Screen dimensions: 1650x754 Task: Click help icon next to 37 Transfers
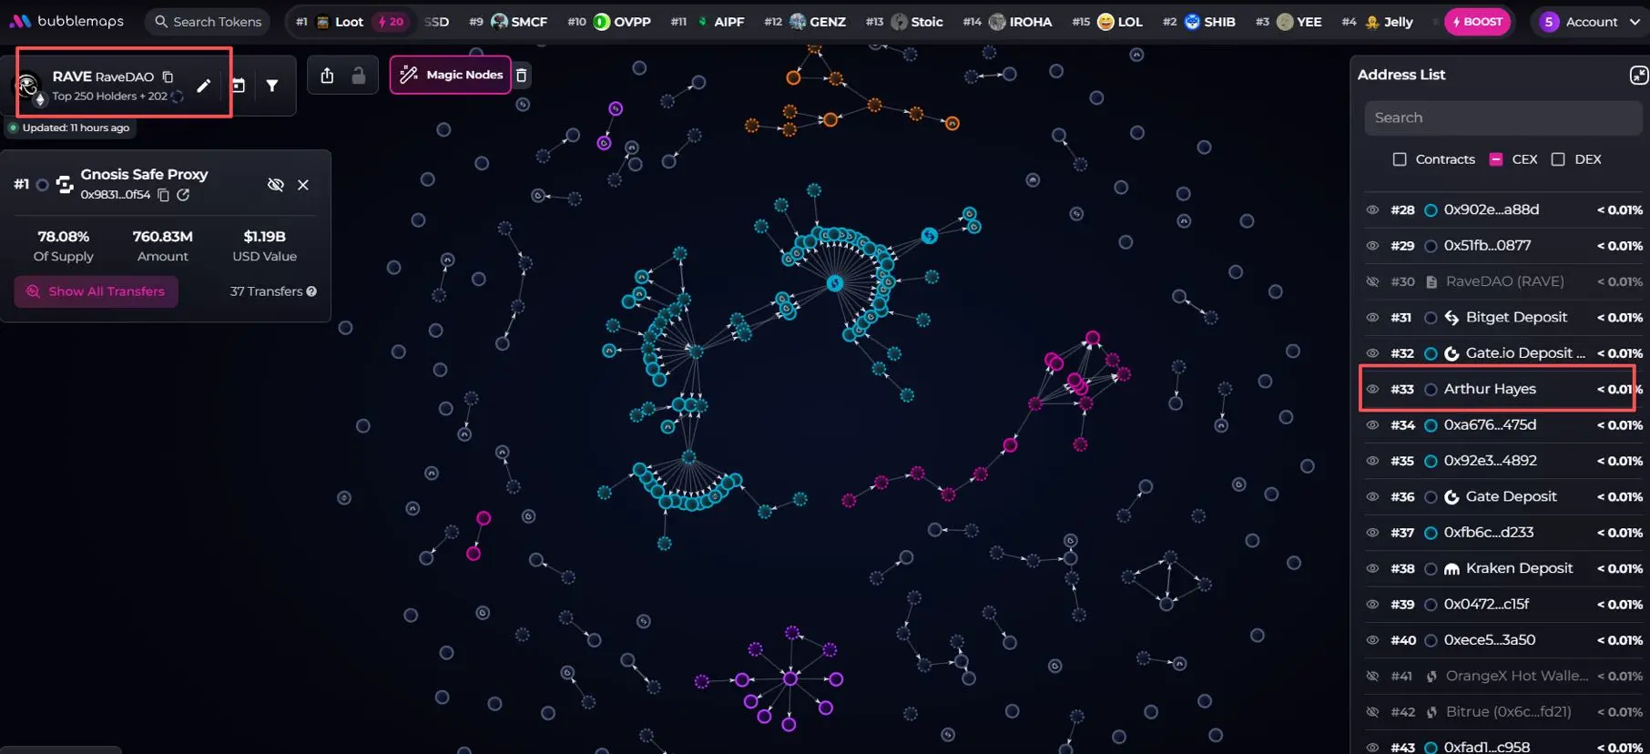coord(311,291)
